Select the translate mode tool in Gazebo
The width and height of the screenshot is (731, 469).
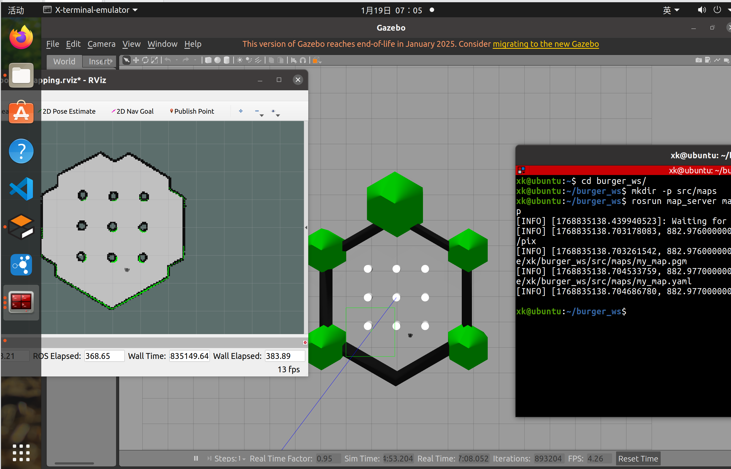click(136, 60)
